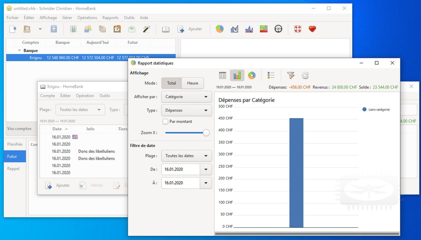
Task: Switch report to bar chart view
Action: 237,76
